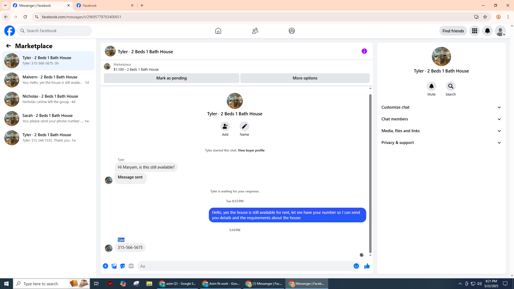This screenshot has height=289, width=514.
Task: Attach a photo file in composer
Action: click(x=114, y=266)
